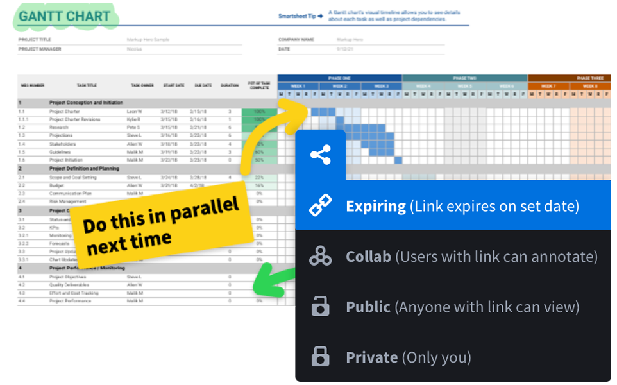Click the COMPANY NAME field label

click(296, 39)
